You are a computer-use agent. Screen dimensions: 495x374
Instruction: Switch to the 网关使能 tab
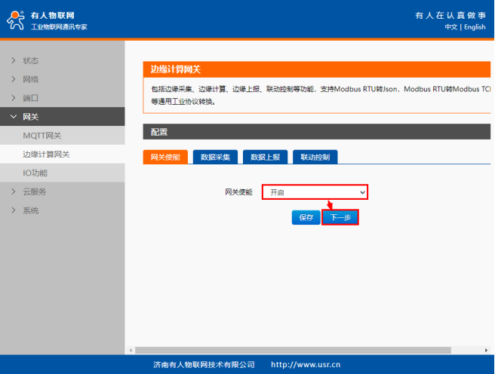tap(164, 157)
